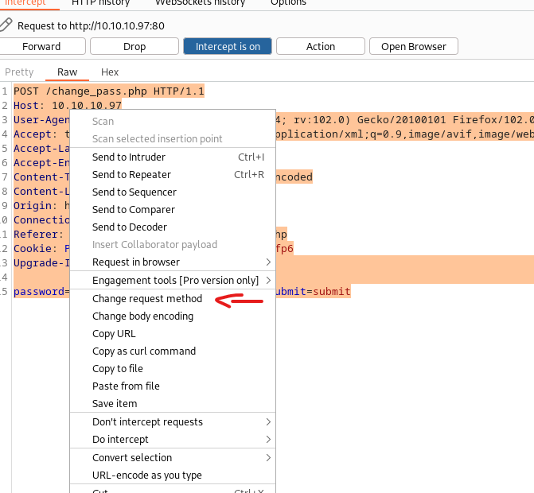Toggle the 'Intercept is on' button

pyautogui.click(x=228, y=46)
